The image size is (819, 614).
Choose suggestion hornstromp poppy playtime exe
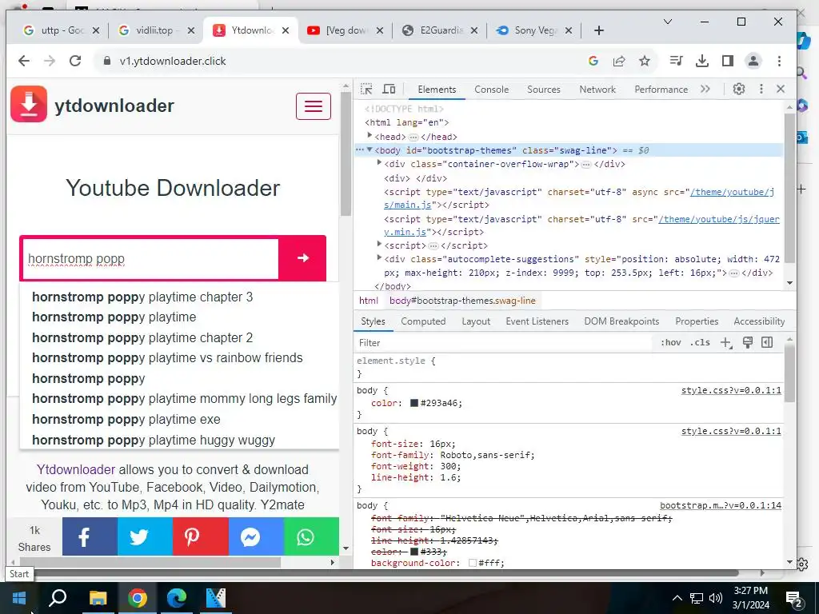[x=126, y=419]
